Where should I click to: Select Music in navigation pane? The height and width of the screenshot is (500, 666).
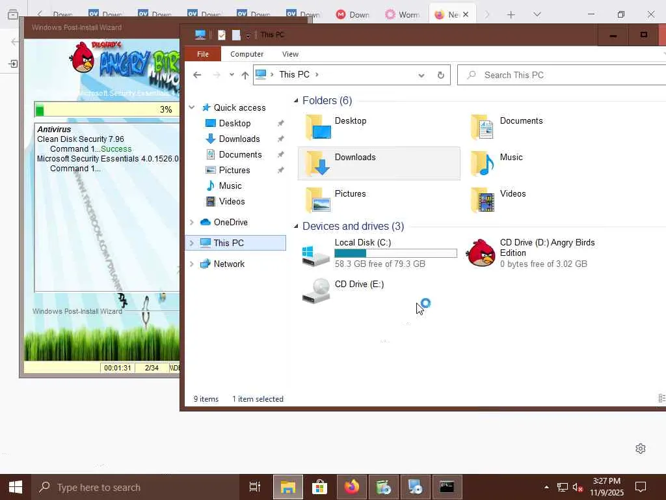click(230, 186)
